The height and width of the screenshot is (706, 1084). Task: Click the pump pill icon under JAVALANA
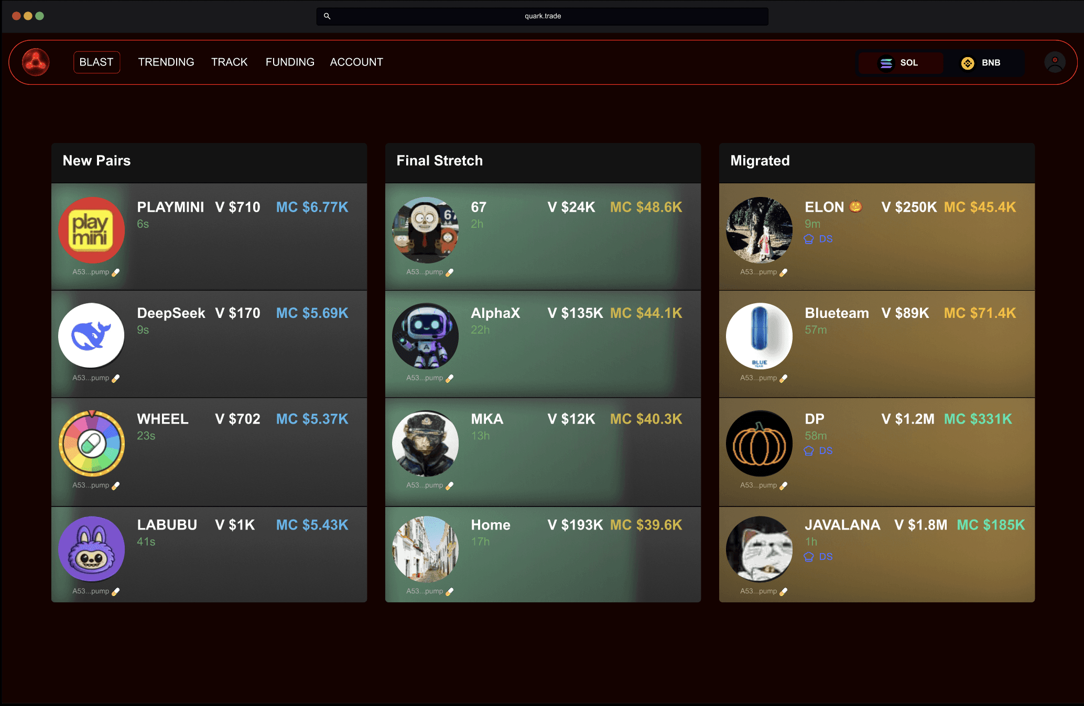[x=784, y=591]
